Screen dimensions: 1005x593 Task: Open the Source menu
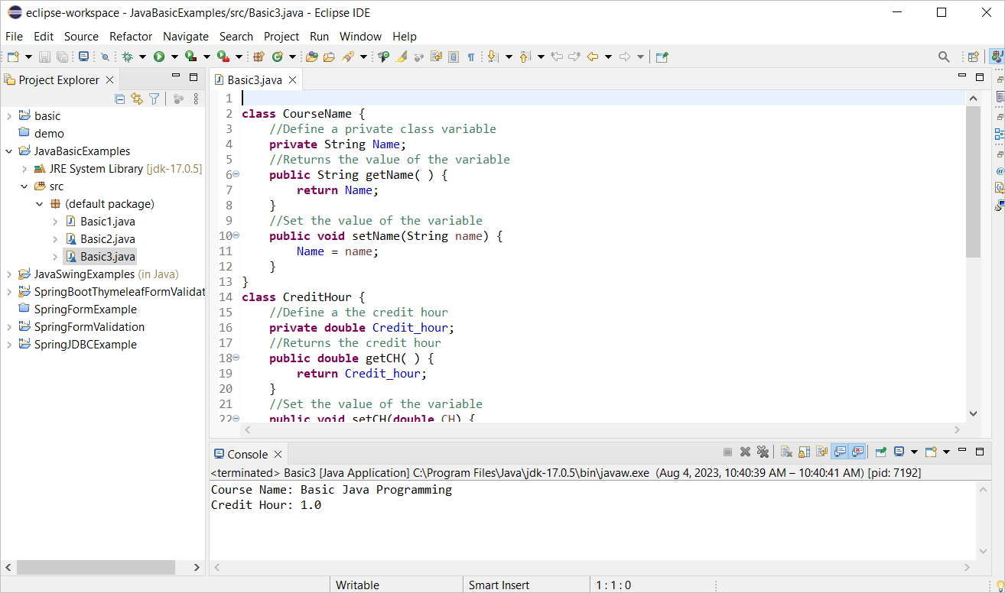point(80,36)
